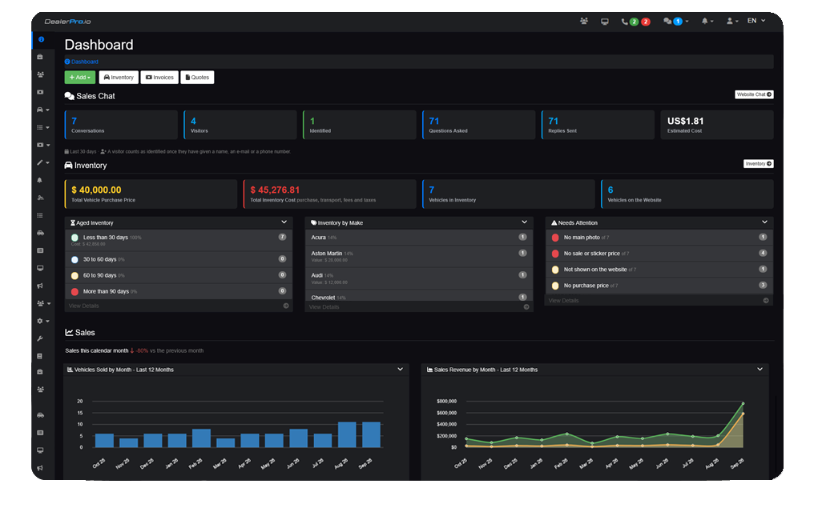Click the chart icon beside Sales heading
The height and width of the screenshot is (508, 814).
click(69, 333)
